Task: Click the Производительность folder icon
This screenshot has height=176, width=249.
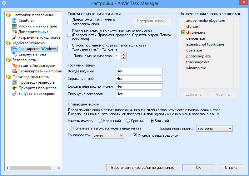Action: pyautogui.click(x=8, y=77)
